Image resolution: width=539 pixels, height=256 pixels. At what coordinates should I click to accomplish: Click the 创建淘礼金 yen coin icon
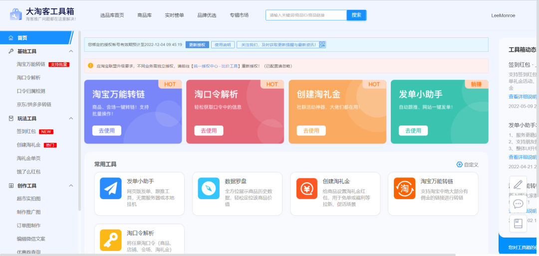(306, 188)
